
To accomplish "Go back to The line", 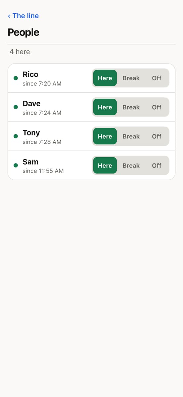I will click(x=23, y=16).
